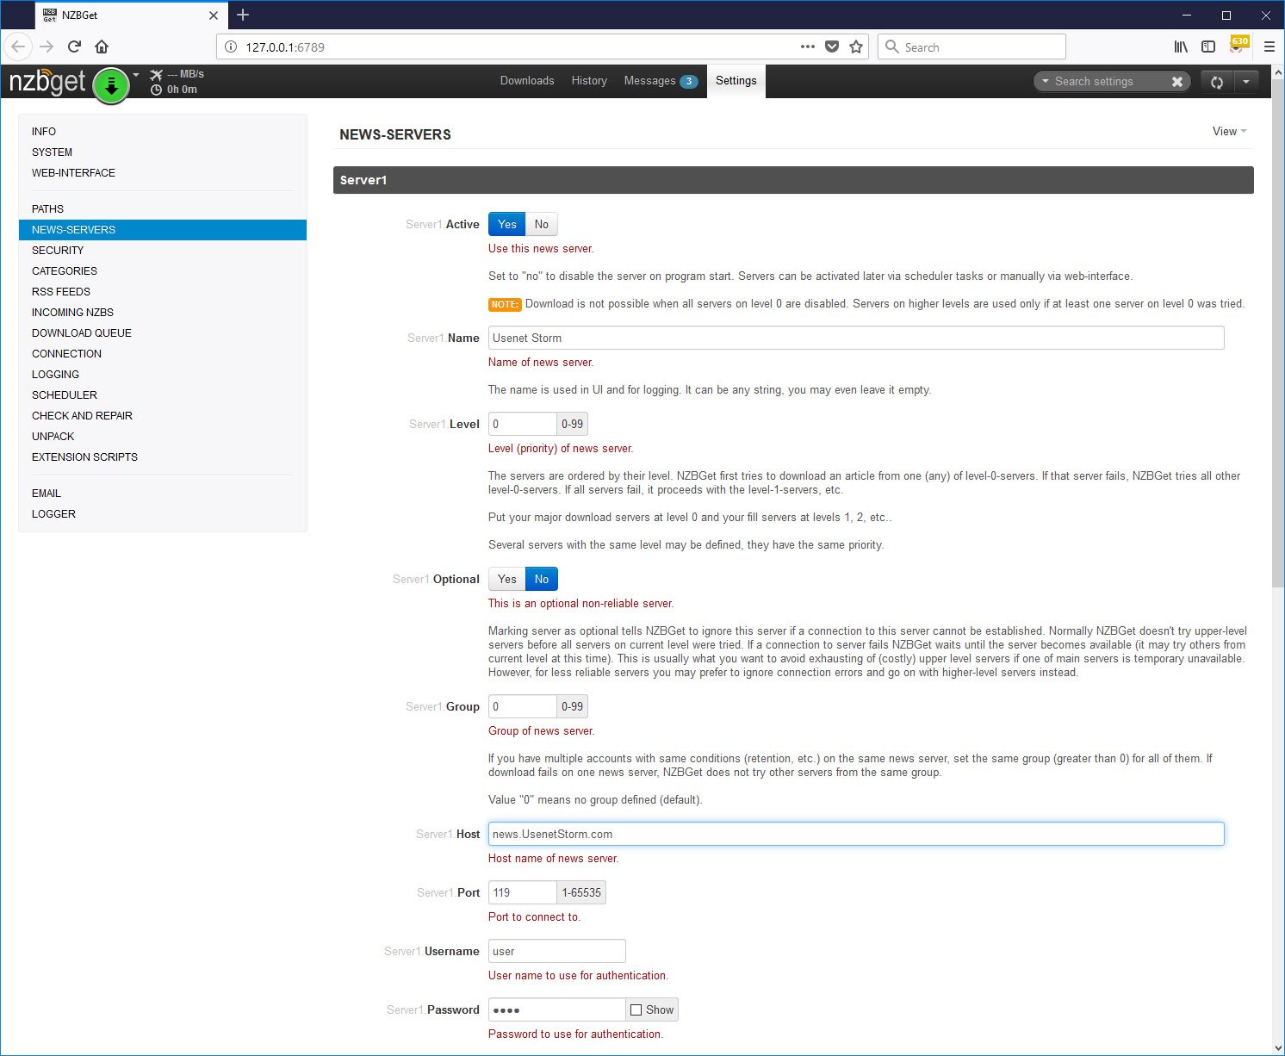Viewport: 1285px width, 1056px height.
Task: Click the Server1 section header bar
Action: click(x=793, y=180)
